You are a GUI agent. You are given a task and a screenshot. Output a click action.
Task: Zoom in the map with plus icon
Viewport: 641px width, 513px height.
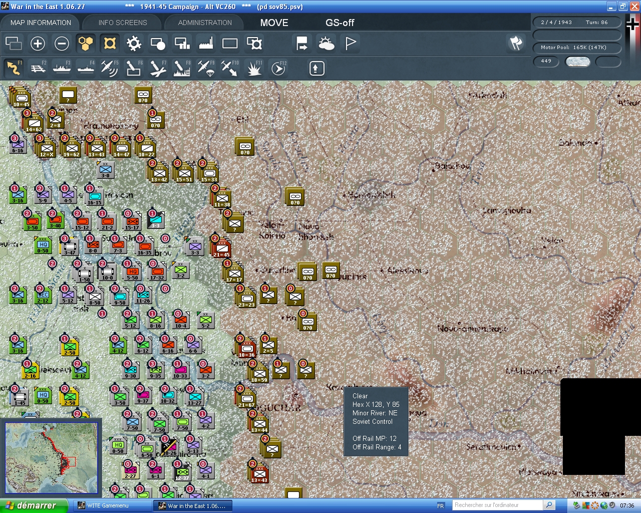click(38, 44)
